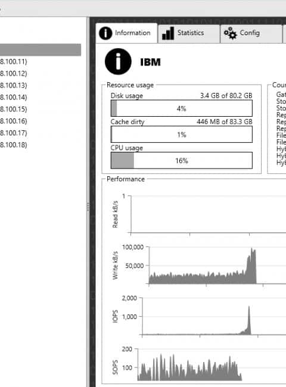Select the list entry ending 8.100.17)
Viewport: 286px width, 387px height.
(14, 133)
